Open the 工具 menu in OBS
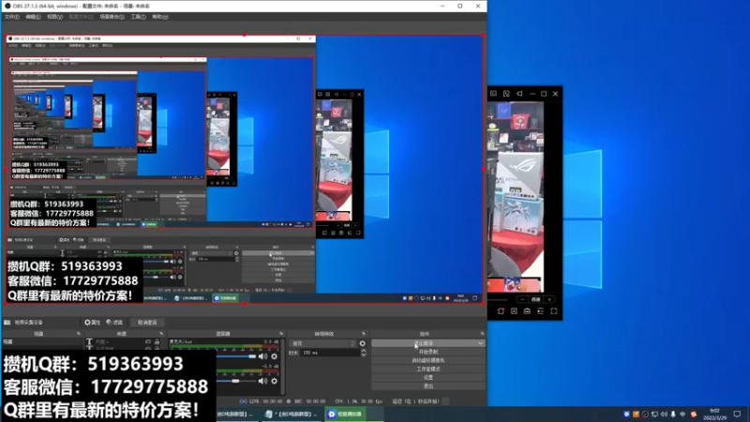 point(138,17)
